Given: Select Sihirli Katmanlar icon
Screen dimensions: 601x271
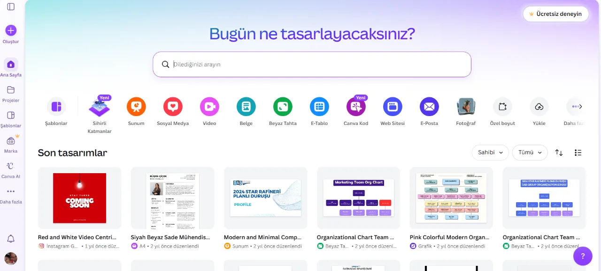Looking at the screenshot, I should tap(100, 107).
